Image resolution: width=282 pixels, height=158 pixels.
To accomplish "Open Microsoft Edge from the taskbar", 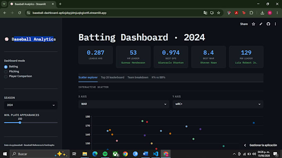I will tap(95, 154).
